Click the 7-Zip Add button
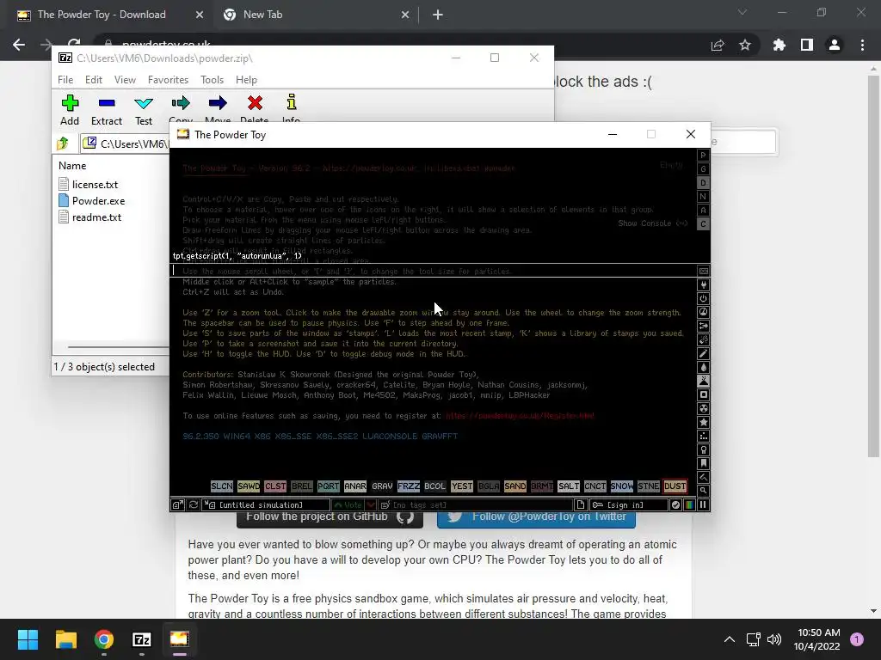Screen dimensions: 881x660 [70, 110]
